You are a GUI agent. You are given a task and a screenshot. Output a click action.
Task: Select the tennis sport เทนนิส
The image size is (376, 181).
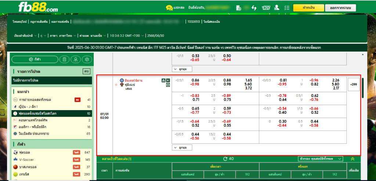tap(52, 174)
